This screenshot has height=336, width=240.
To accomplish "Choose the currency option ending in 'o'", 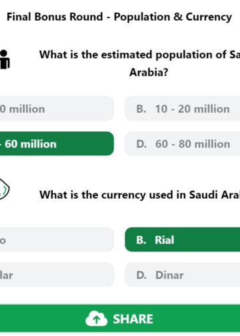I will click(57, 239).
